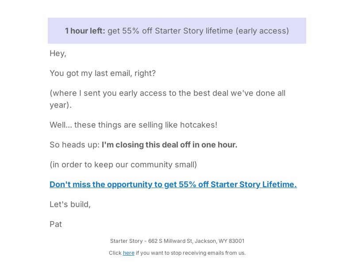The image size is (354, 279).
Task: Click '(in order to keep our community small)'
Action: 123,165
